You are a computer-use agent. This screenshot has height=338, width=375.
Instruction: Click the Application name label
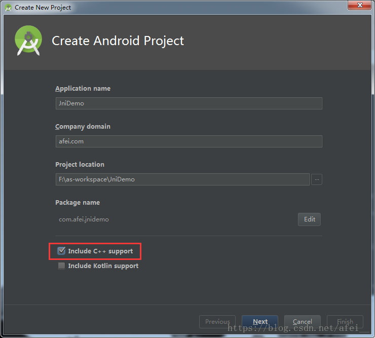coord(83,89)
